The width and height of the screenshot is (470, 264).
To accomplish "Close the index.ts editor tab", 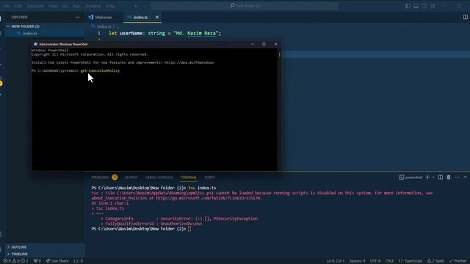I will [156, 18].
